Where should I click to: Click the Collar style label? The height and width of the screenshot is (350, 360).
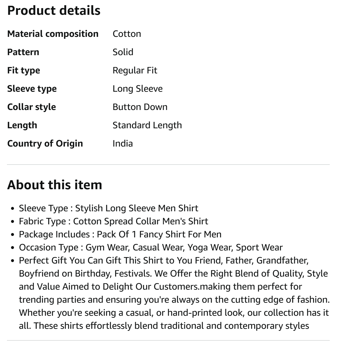(x=31, y=107)
